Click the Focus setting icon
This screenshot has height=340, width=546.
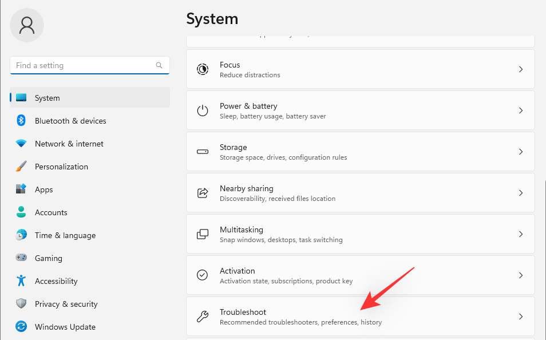pyautogui.click(x=203, y=69)
